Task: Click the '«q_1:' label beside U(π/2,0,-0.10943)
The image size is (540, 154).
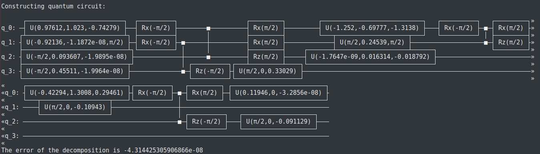Action: tap(10, 107)
